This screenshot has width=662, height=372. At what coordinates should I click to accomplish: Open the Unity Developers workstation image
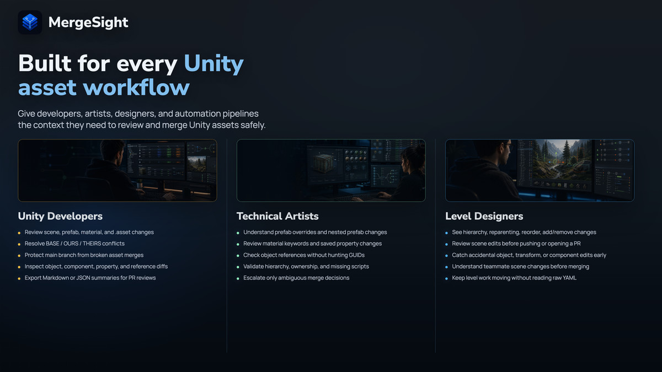(x=117, y=170)
